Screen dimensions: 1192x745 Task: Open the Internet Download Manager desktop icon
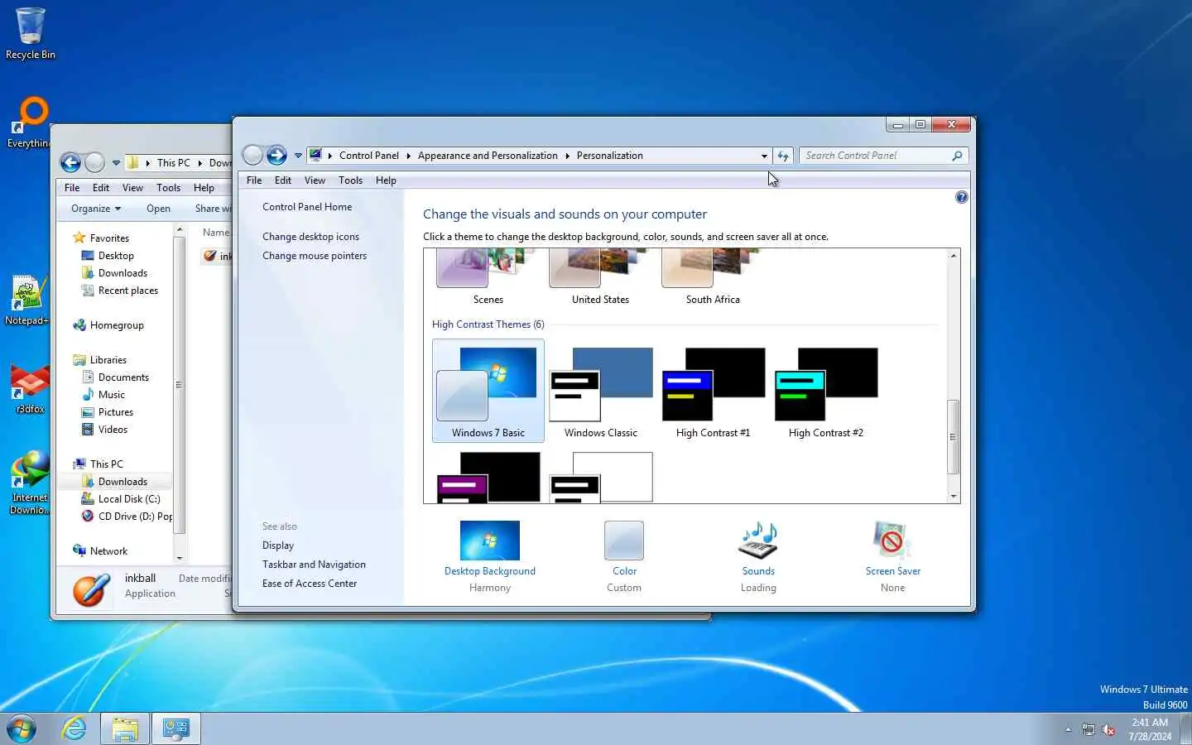[29, 483]
